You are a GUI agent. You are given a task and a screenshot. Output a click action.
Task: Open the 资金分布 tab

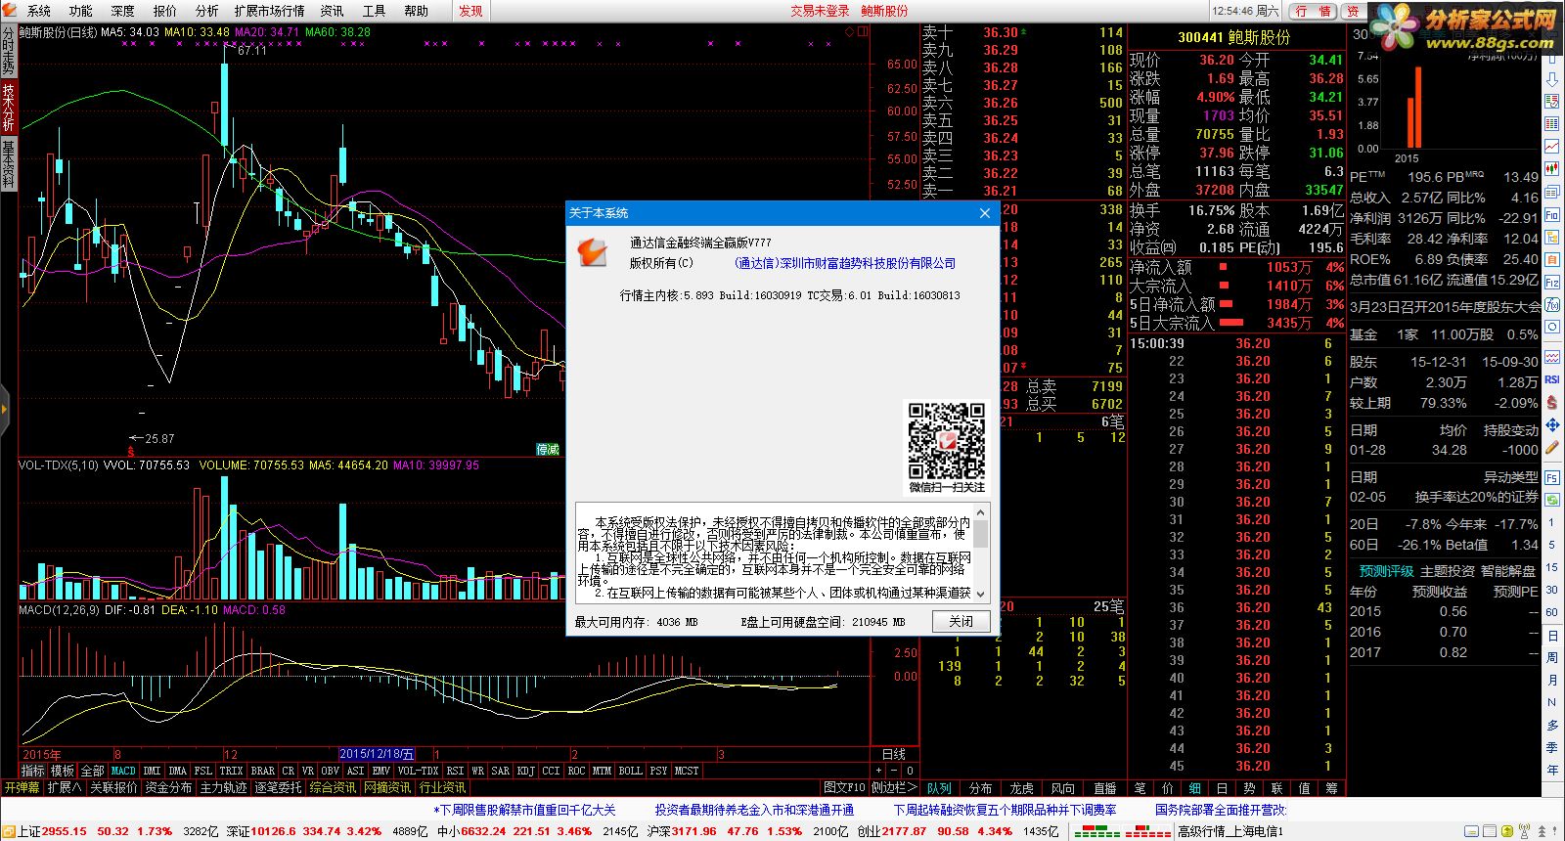168,787
